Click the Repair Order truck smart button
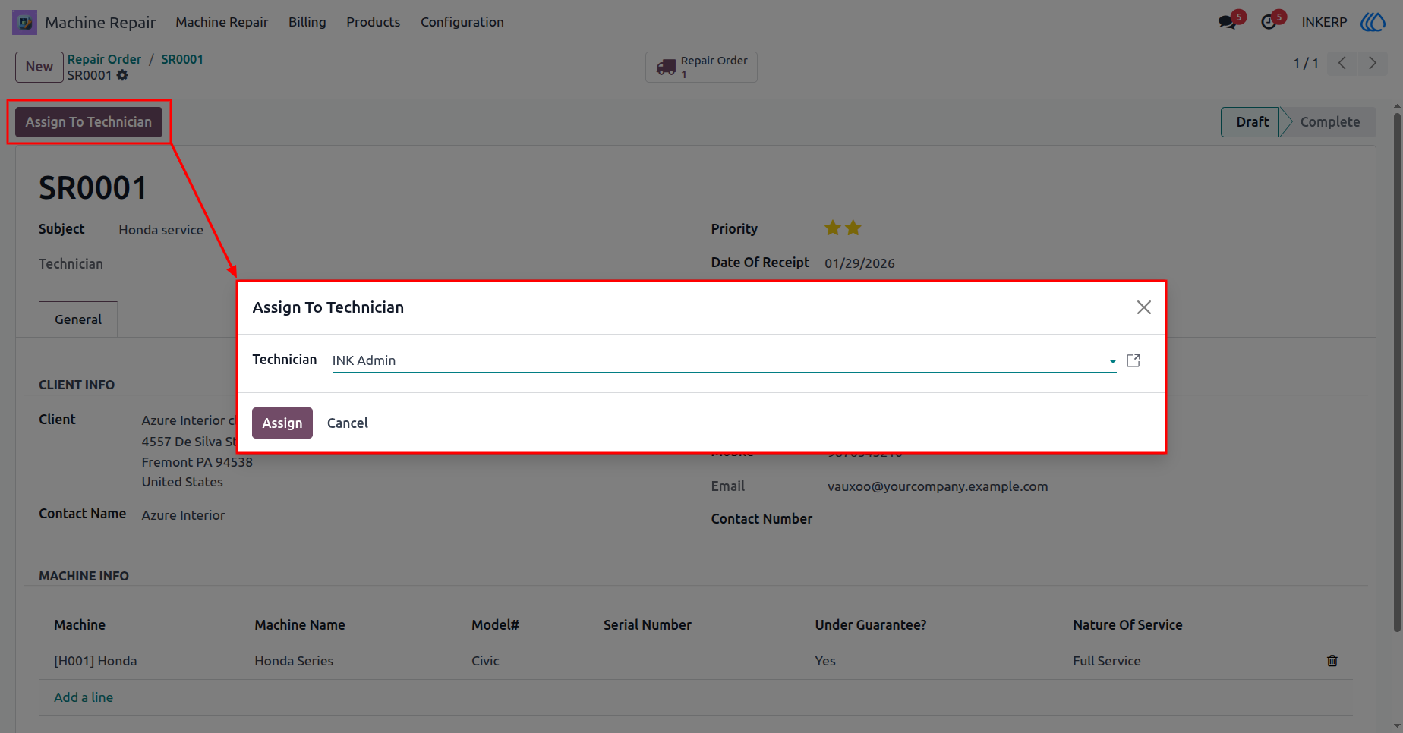 [x=701, y=67]
